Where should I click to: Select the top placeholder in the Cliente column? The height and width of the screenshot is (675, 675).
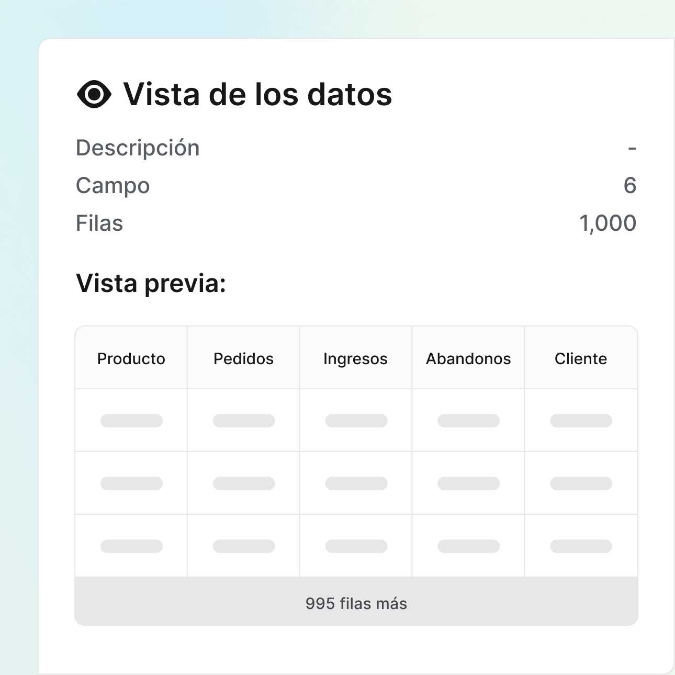pos(581,420)
